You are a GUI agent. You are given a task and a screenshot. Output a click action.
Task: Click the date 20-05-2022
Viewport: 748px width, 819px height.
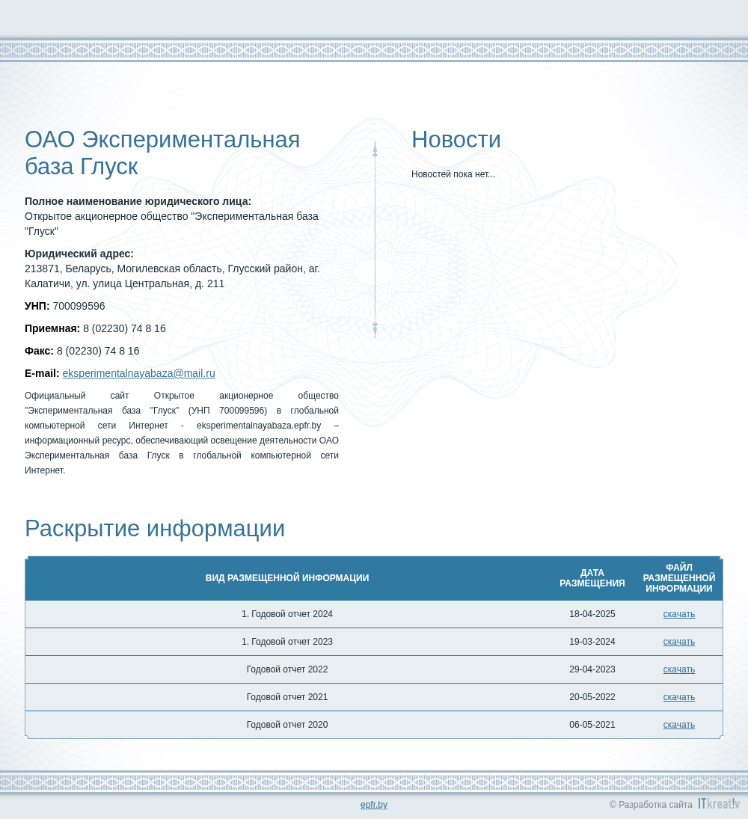[x=592, y=697]
